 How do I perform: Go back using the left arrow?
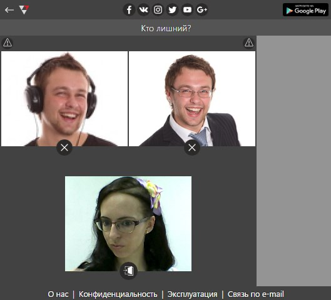pyautogui.click(x=9, y=10)
